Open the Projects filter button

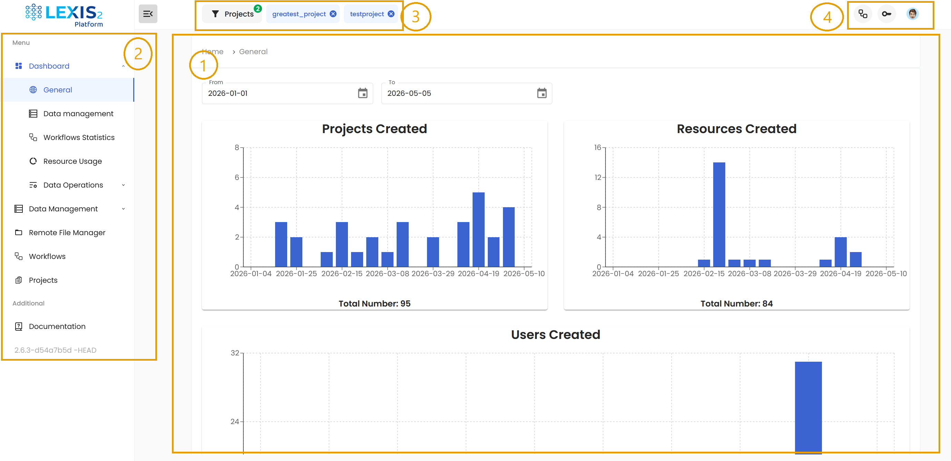[x=232, y=14]
